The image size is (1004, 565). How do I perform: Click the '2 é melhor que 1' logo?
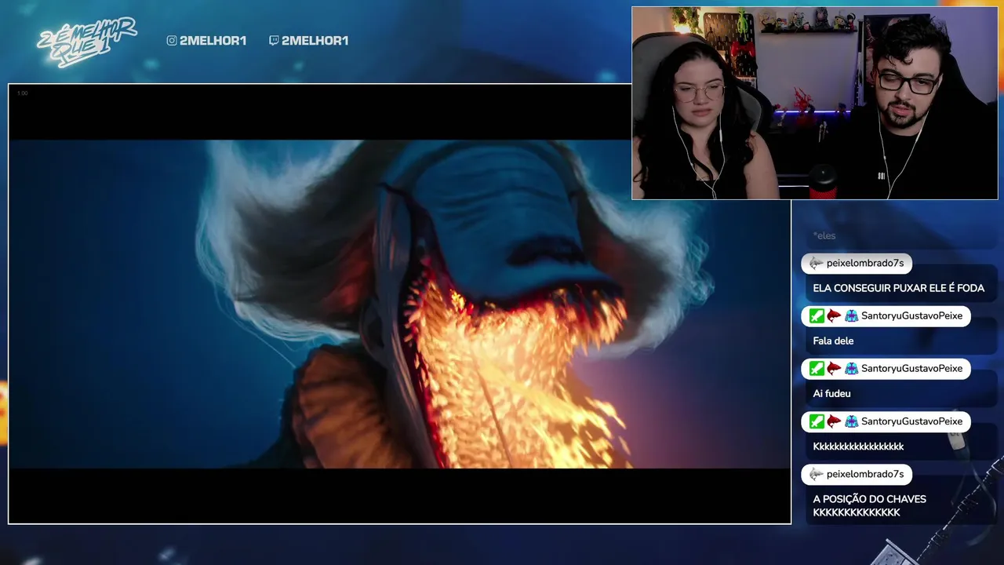(x=85, y=41)
